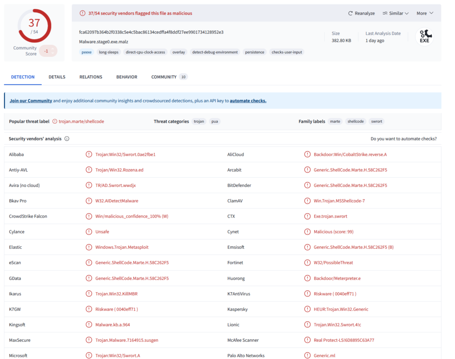This screenshot has height=359, width=455.
Task: Click the EXE file type icon
Action: click(424, 36)
